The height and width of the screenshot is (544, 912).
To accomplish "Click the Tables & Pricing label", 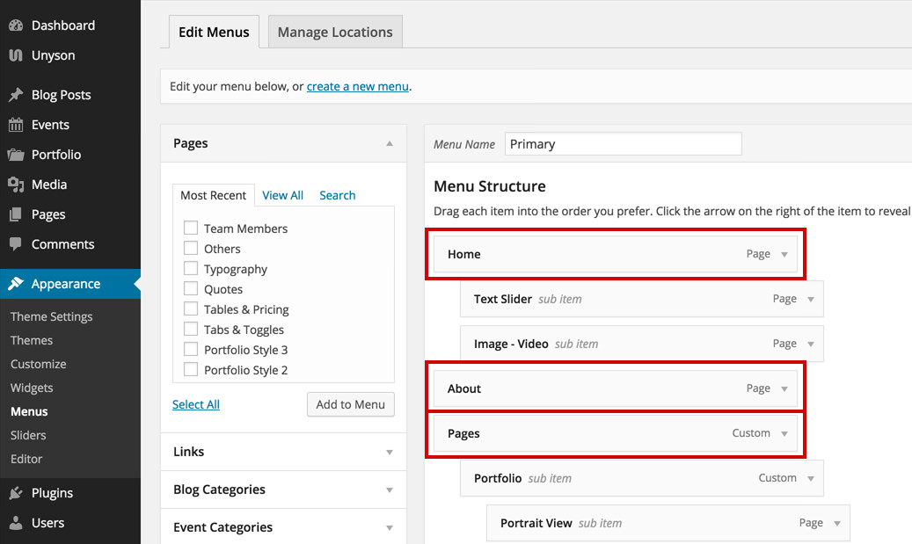I will click(x=246, y=309).
